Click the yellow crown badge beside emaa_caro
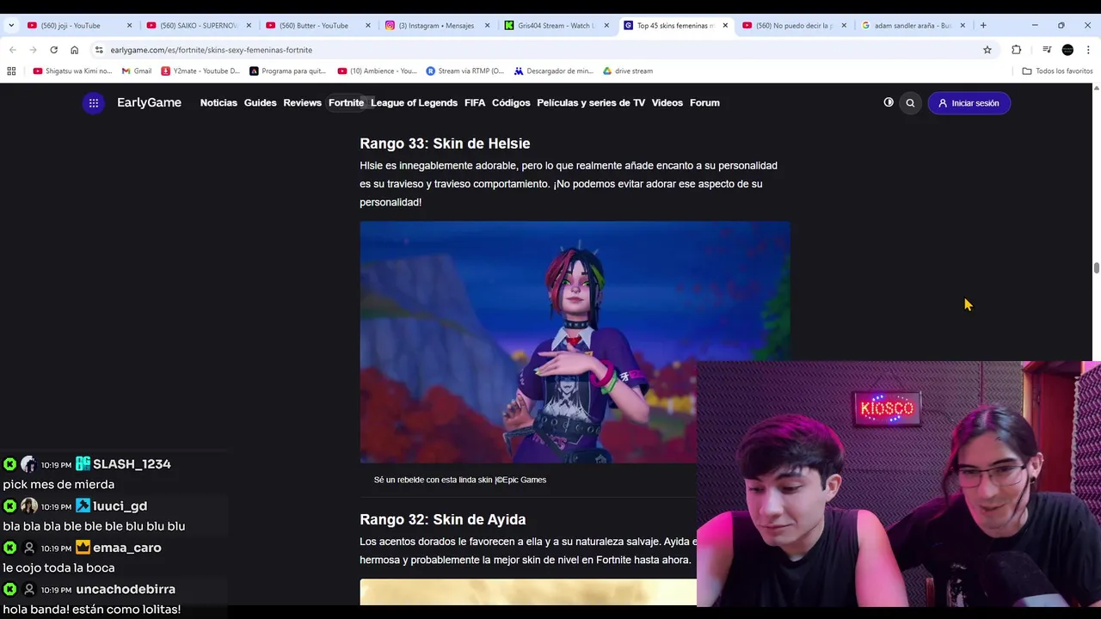This screenshot has height=619, width=1101. click(83, 548)
